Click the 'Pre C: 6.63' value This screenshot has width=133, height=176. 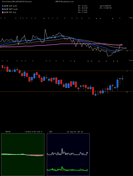tap(83, 12)
